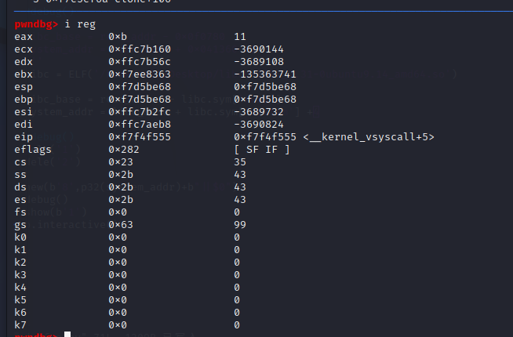The height and width of the screenshot is (337, 513).
Task: Select esi decimal value -3689732
Action: coord(259,112)
